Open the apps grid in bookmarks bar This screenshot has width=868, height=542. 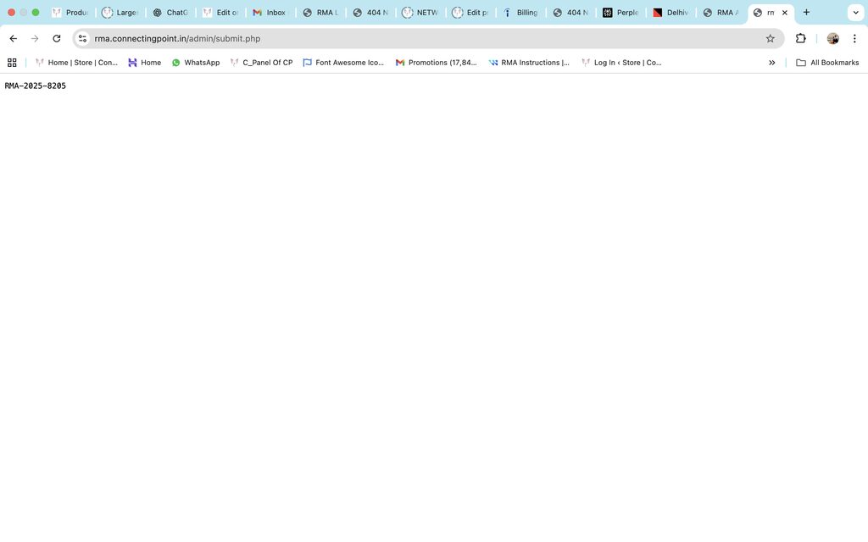12,63
